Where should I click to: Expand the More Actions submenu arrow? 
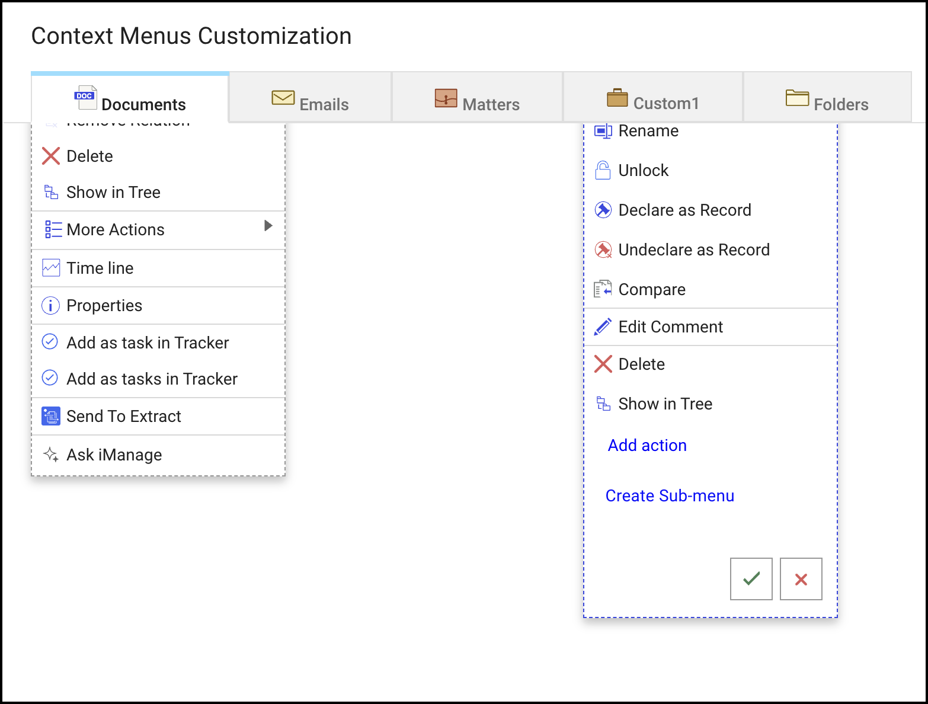268,226
